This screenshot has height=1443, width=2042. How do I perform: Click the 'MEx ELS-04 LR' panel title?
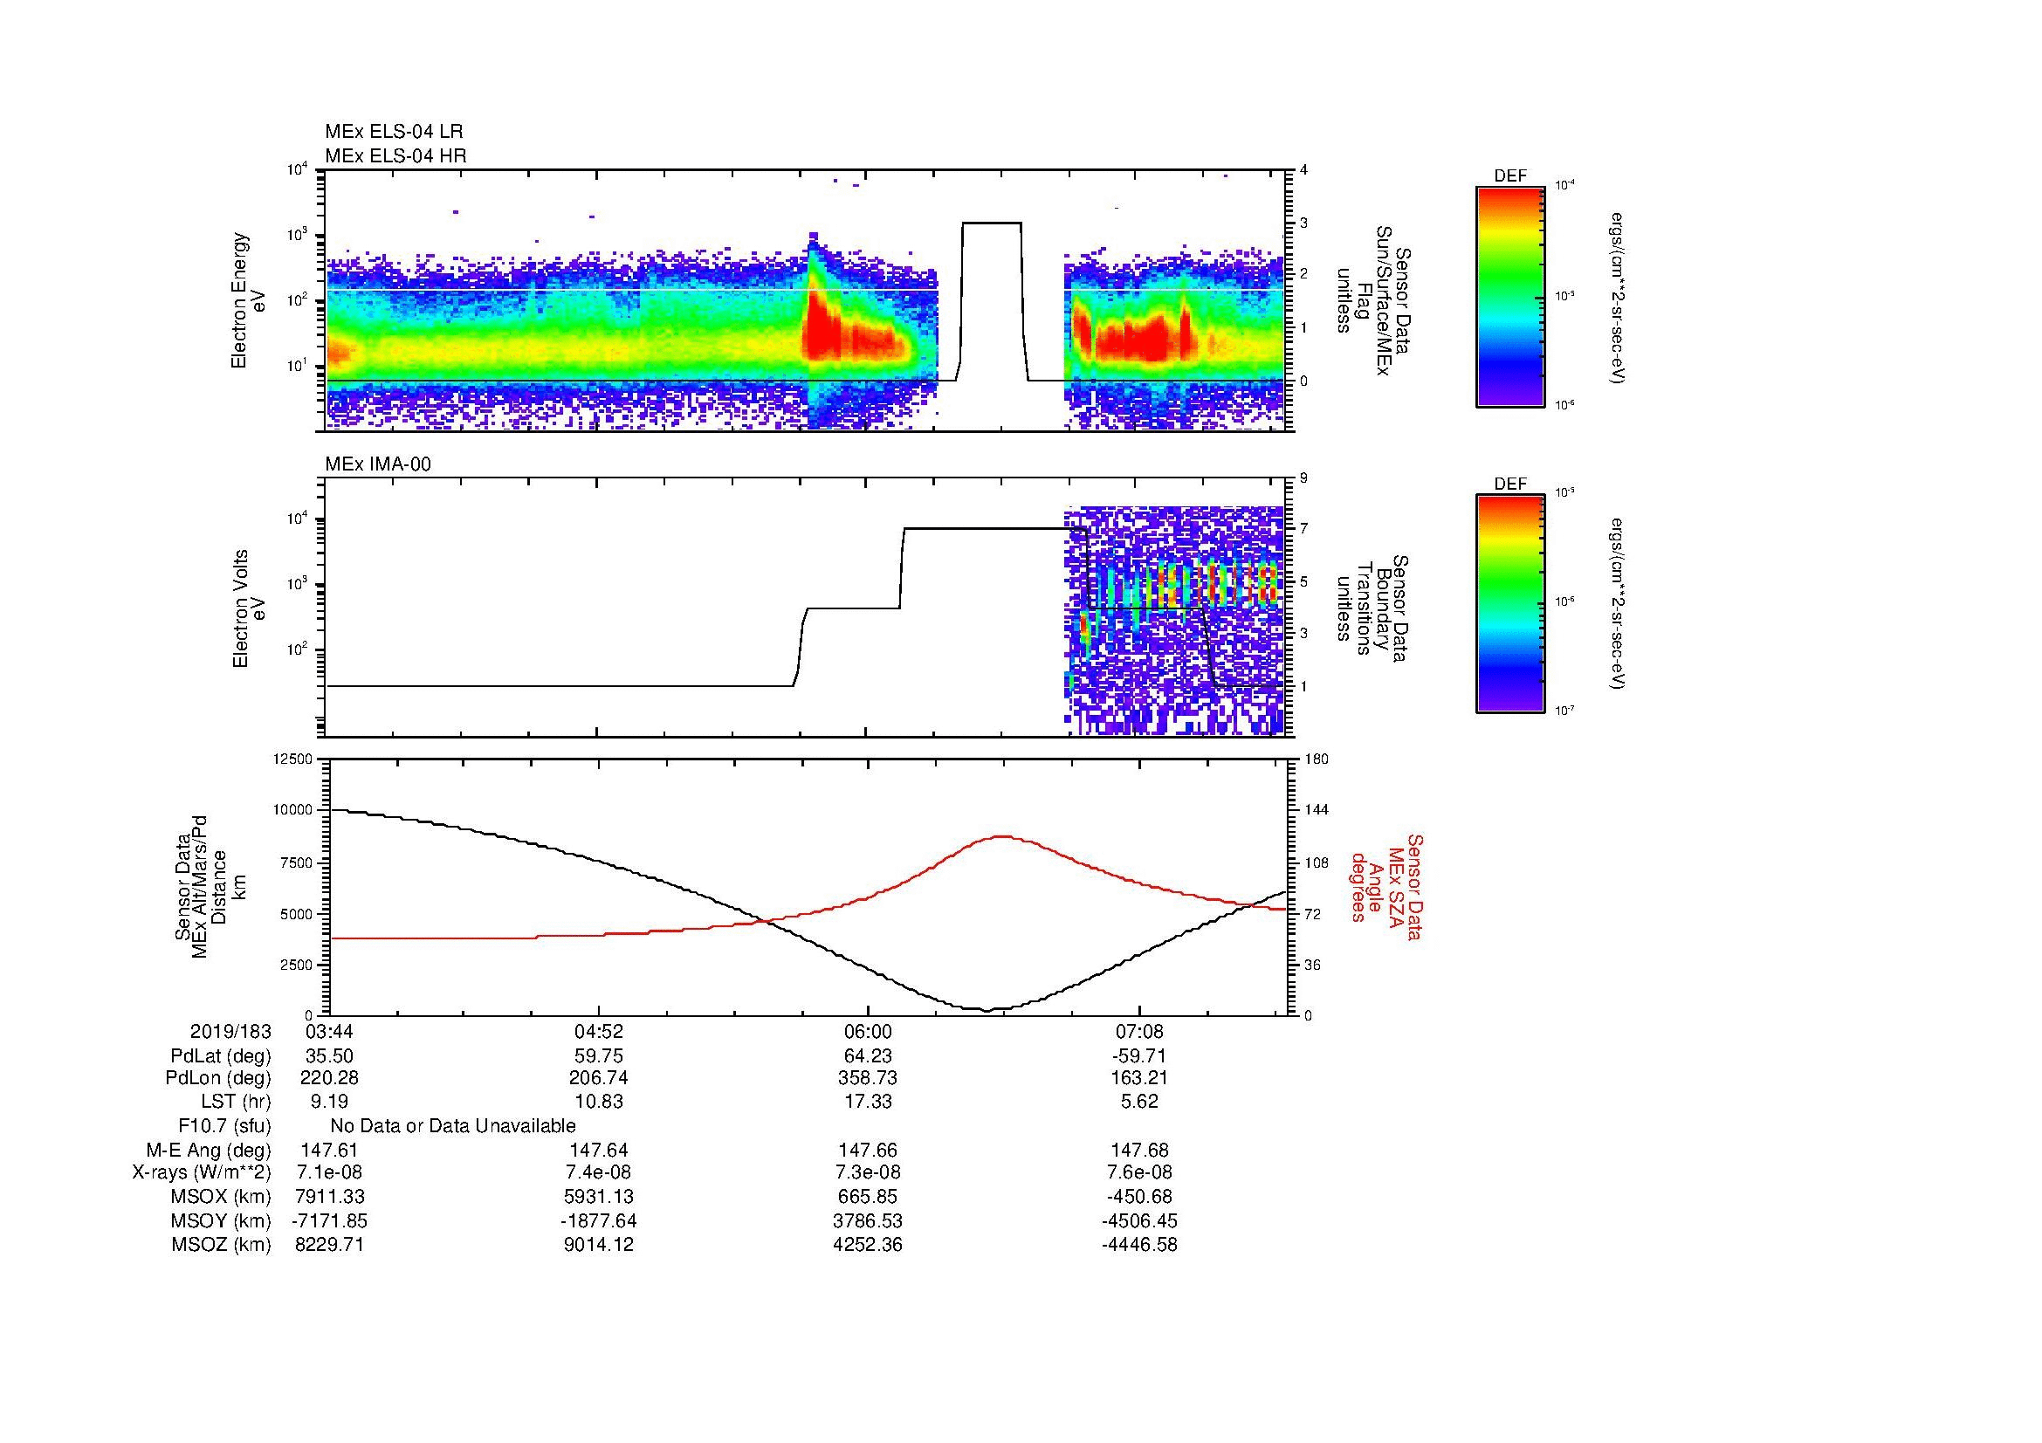point(394,132)
